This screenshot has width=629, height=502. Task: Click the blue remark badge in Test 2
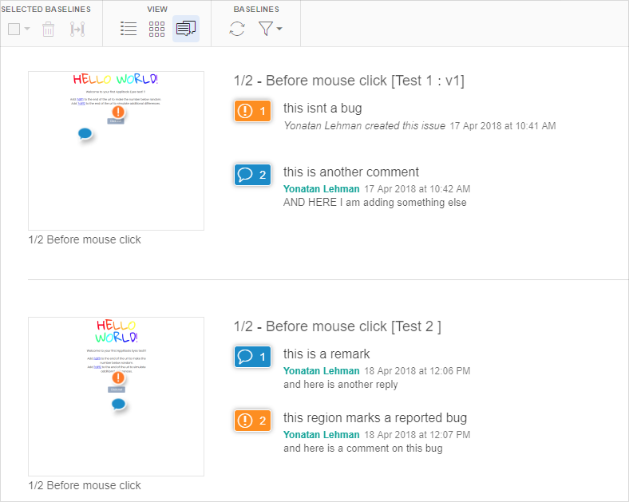(253, 357)
